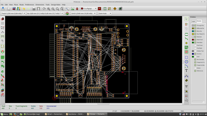Image resolution: width=207 pixels, height=116 pixels.
Task: Click the Save board icon
Action: [x=3, y=9]
